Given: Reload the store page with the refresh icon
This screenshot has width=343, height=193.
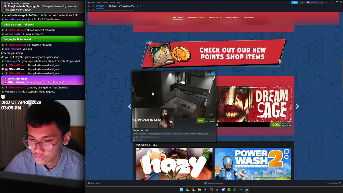Looking at the screenshot, I should (89, 10).
